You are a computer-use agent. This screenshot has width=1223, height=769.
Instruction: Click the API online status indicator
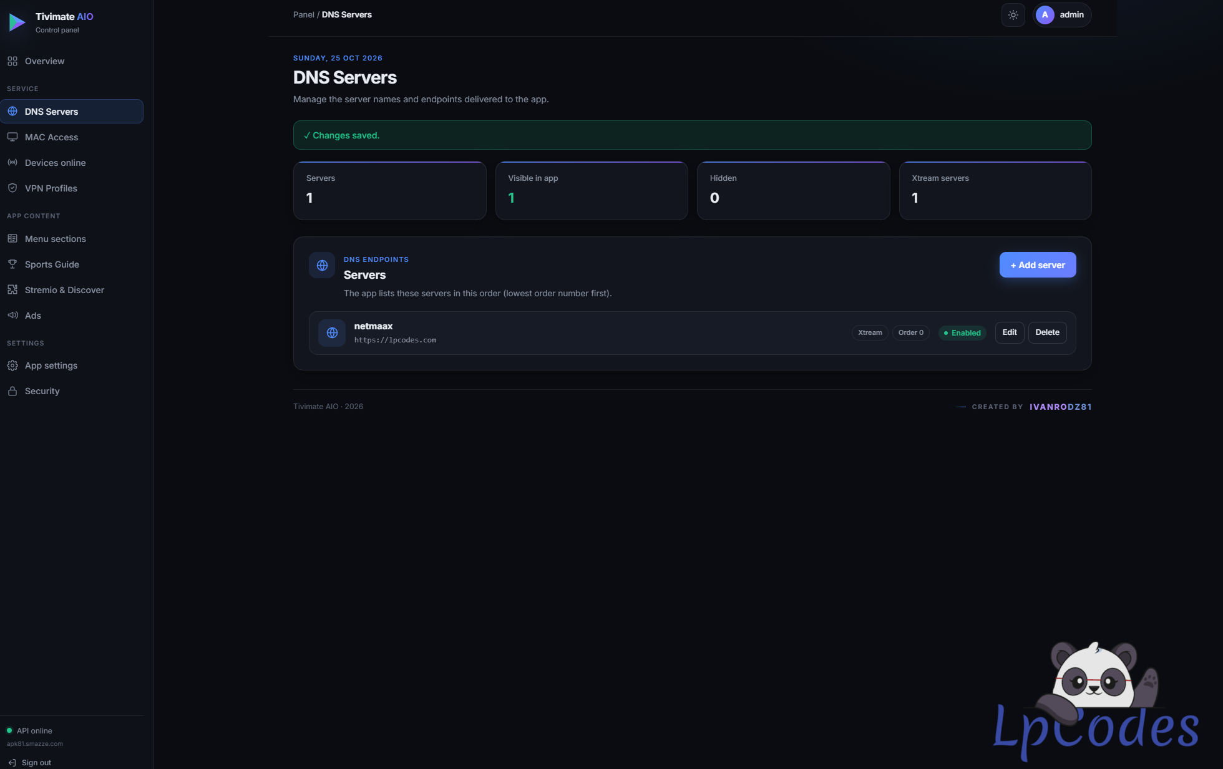point(29,731)
